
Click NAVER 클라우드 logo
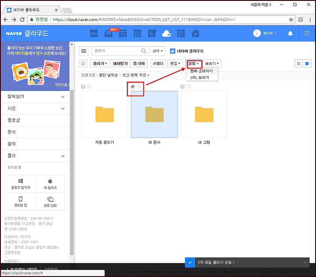(x=27, y=33)
